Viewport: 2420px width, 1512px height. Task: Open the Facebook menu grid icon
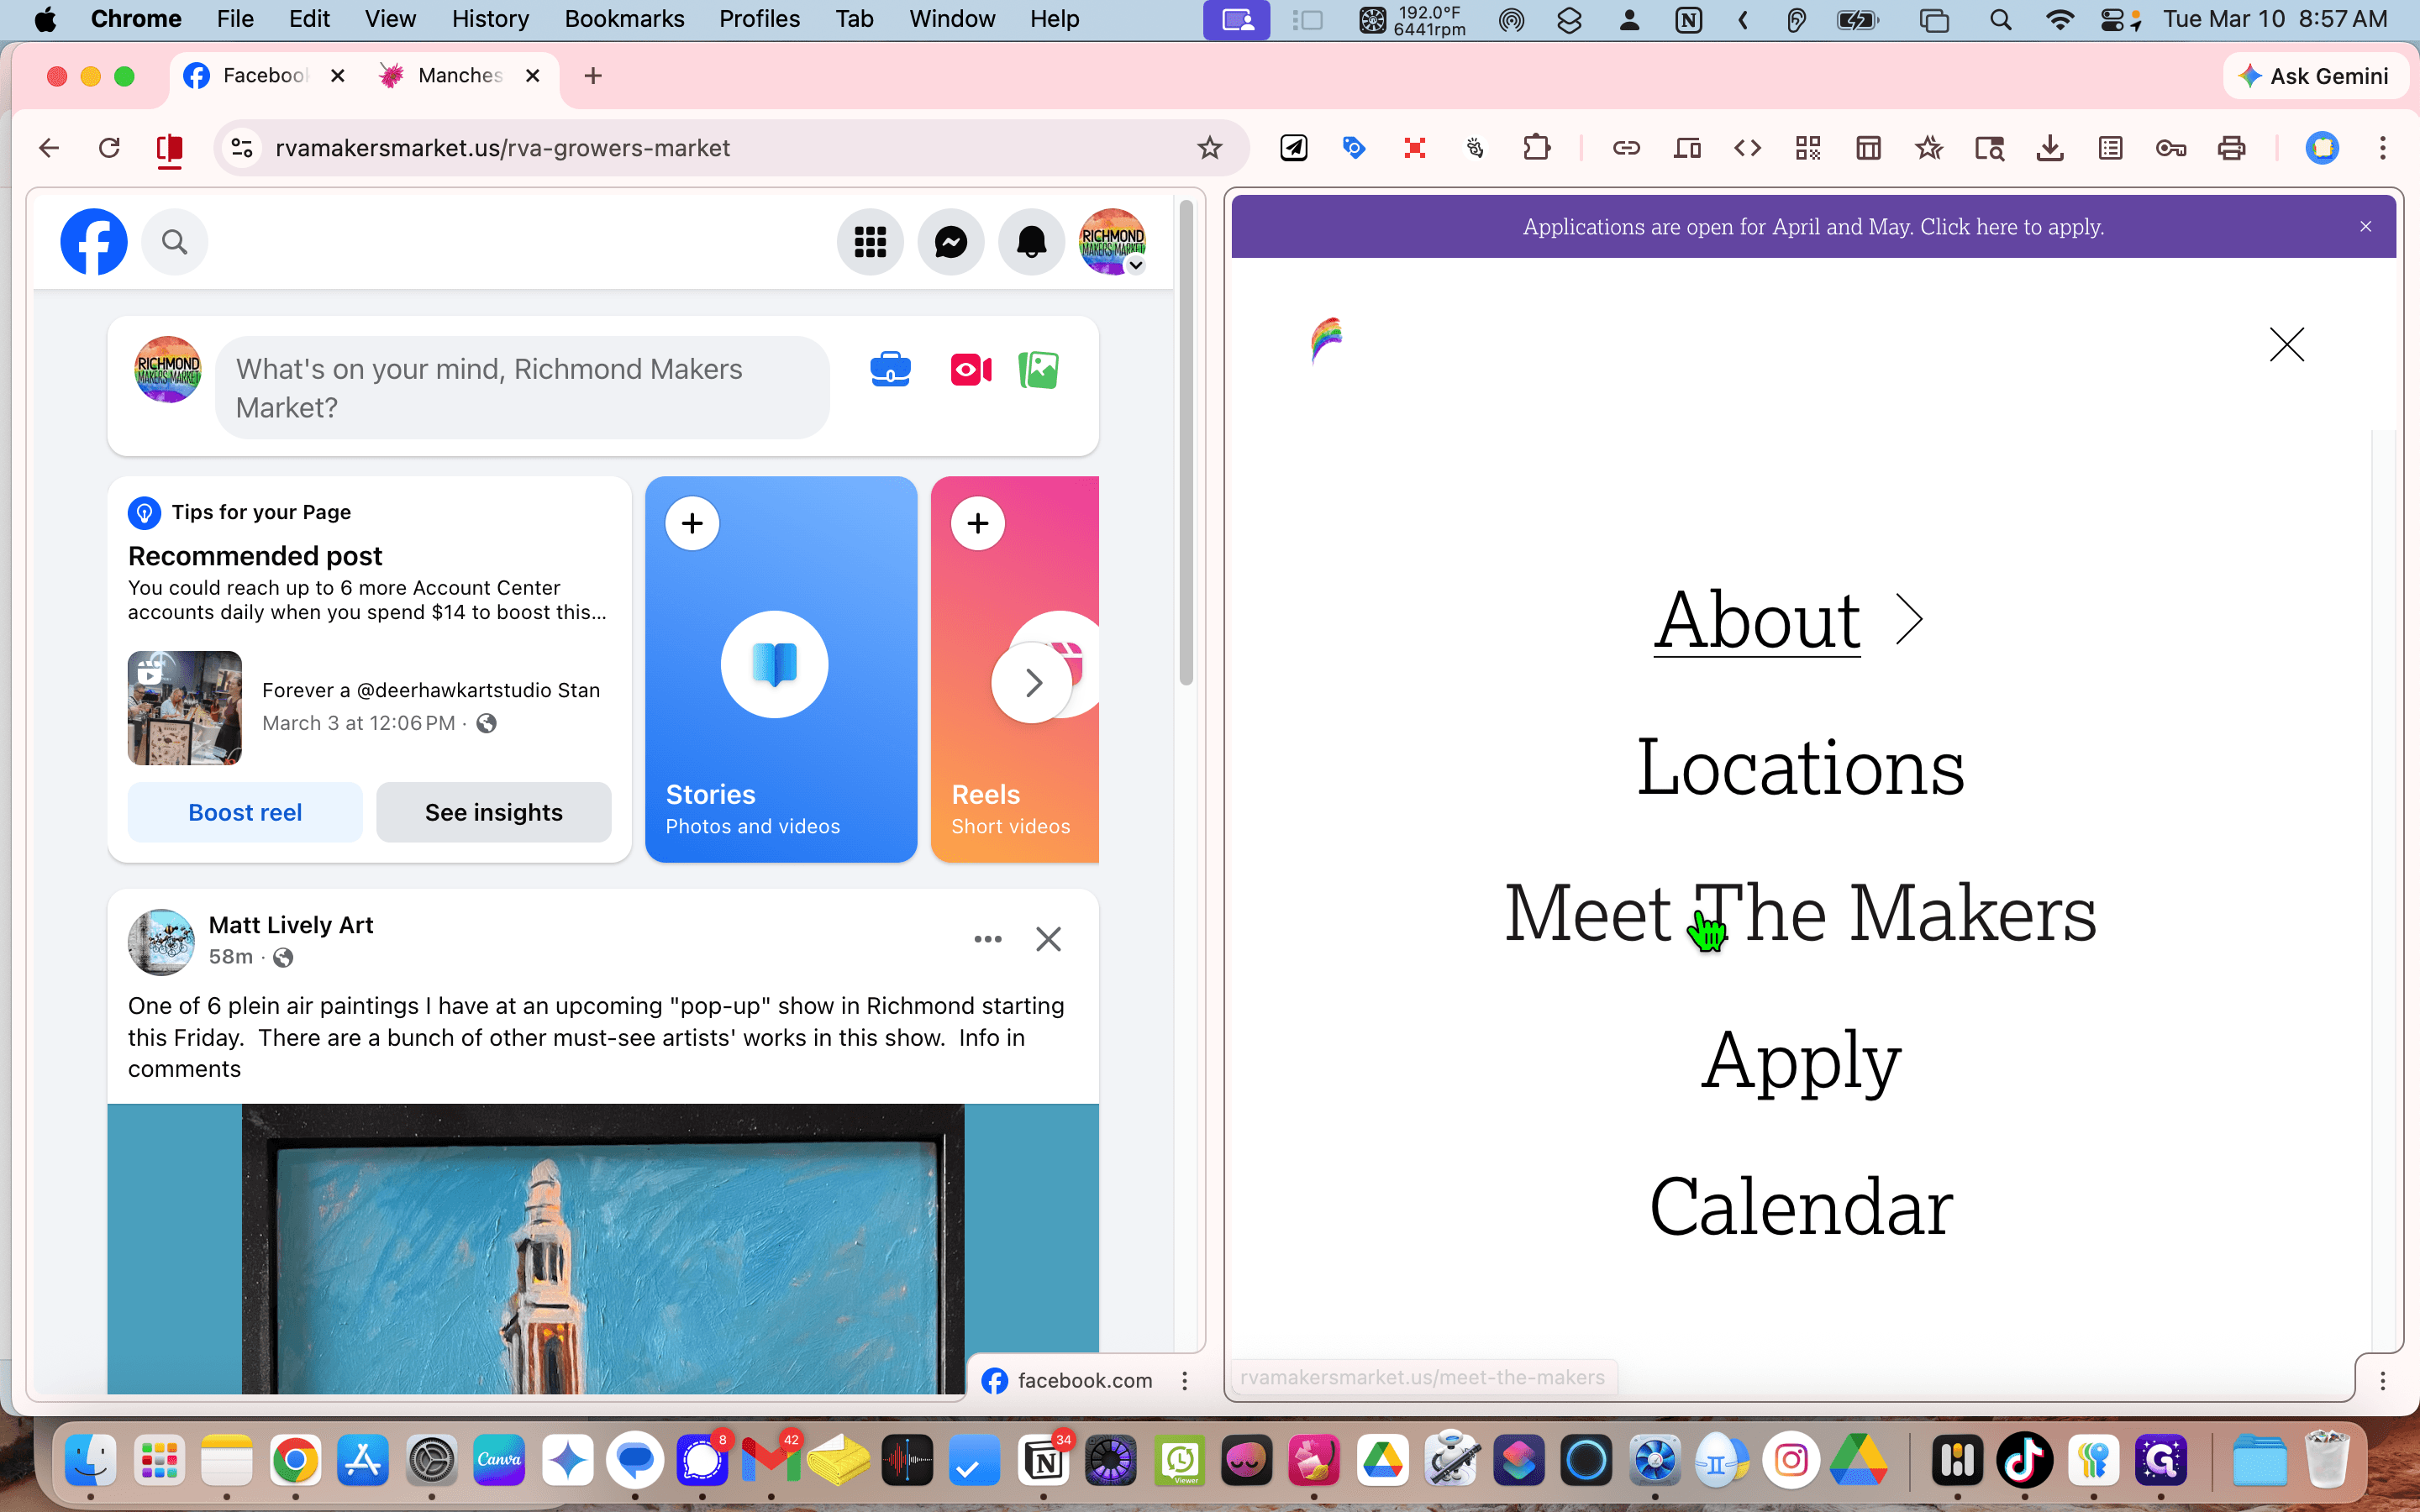[870, 242]
